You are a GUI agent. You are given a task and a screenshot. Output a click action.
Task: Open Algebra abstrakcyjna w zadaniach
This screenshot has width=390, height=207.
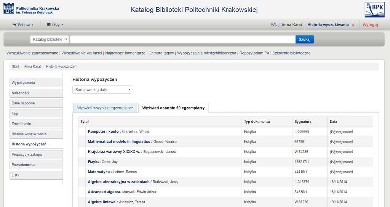pos(119,182)
